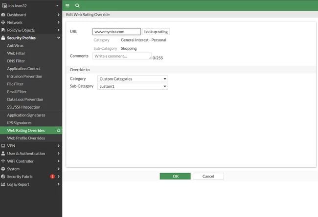
Task: Open Web Profile Overrides page
Action: [31, 138]
